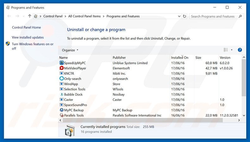This screenshot has width=250, height=142.
Task: Click scroll down arrow of program list
Action: [244, 115]
